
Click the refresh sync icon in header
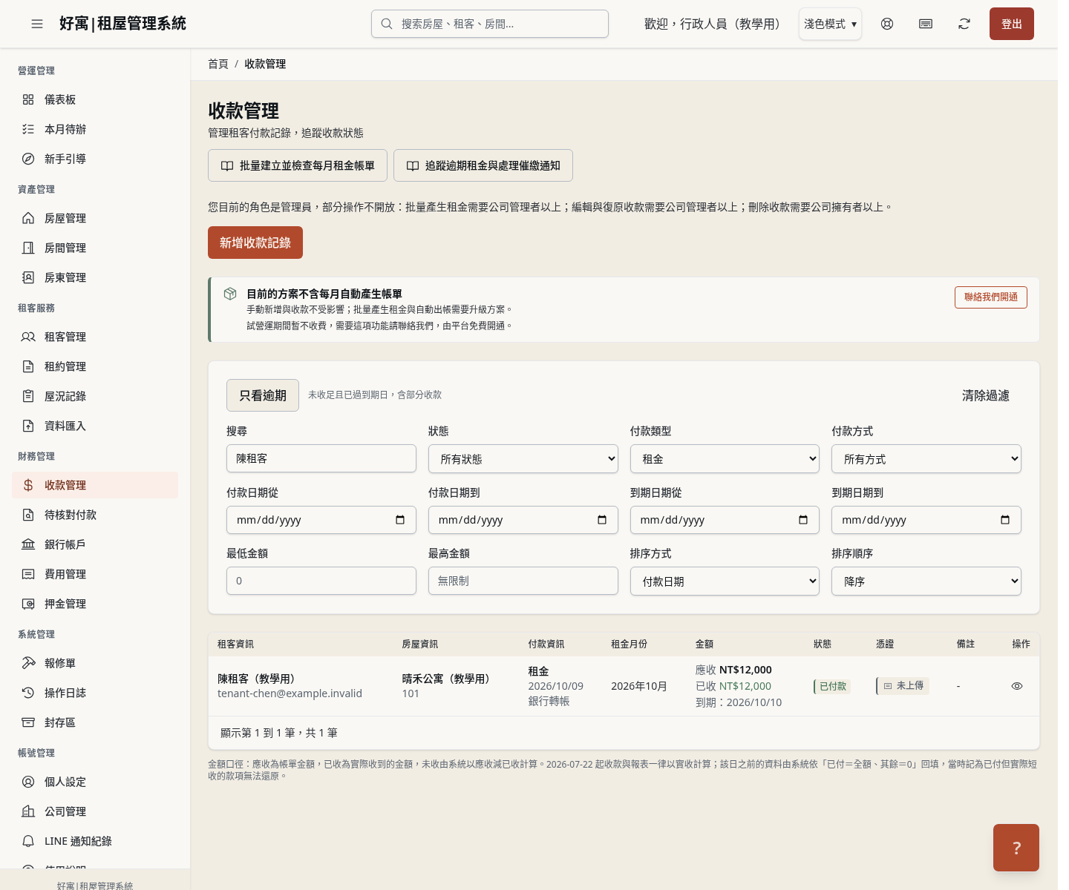pos(964,24)
